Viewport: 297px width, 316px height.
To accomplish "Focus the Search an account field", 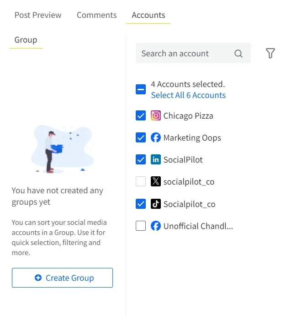I will point(193,53).
